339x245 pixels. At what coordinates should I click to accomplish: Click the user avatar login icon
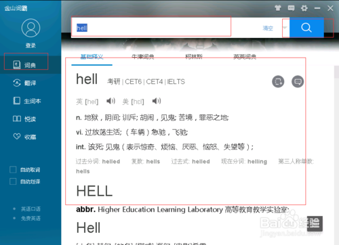click(x=31, y=28)
